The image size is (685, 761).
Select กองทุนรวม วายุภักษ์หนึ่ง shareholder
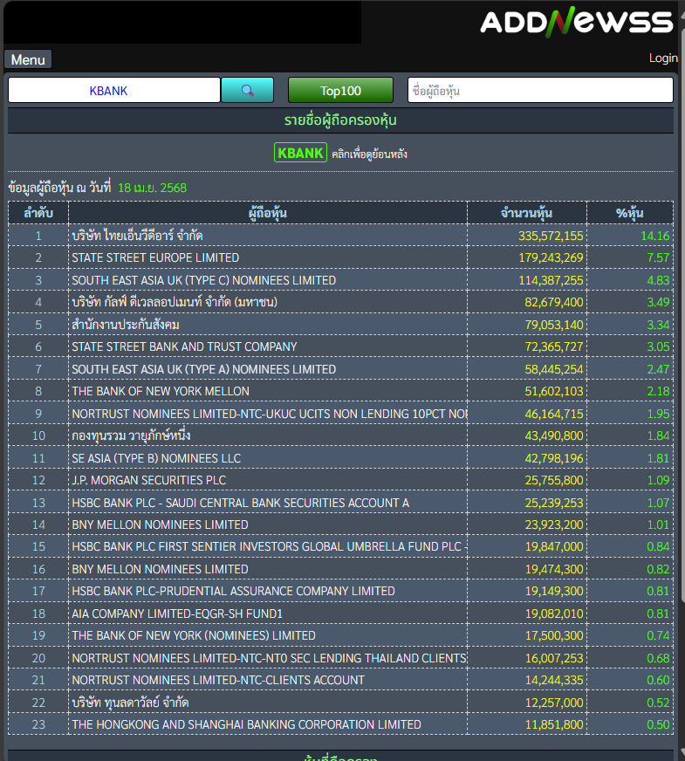coord(131,435)
